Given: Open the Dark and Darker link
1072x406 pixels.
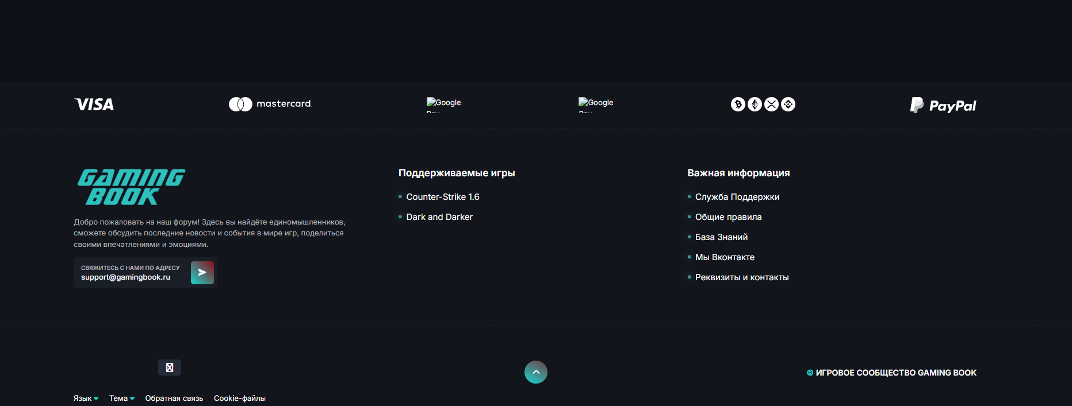Looking at the screenshot, I should coord(439,217).
